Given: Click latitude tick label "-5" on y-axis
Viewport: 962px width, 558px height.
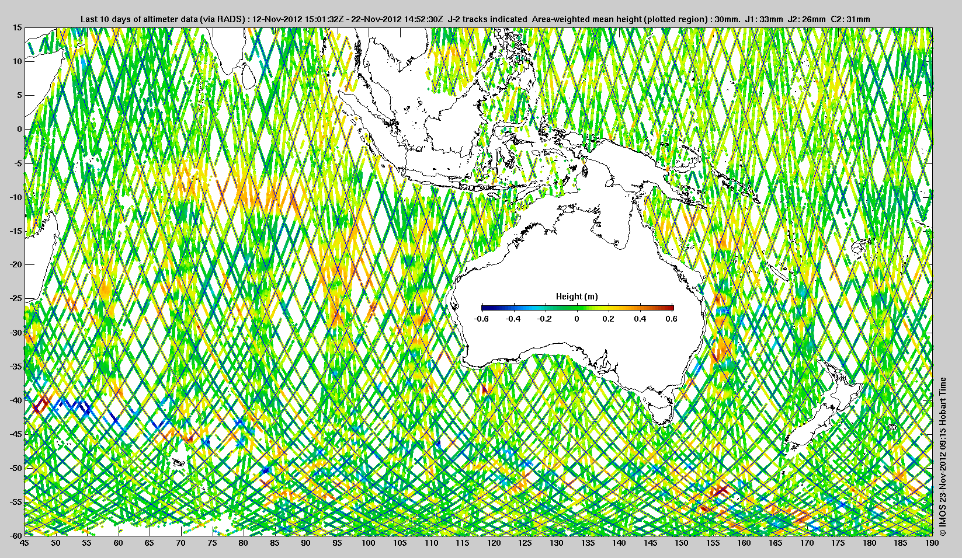Looking at the screenshot, I should pos(18,163).
